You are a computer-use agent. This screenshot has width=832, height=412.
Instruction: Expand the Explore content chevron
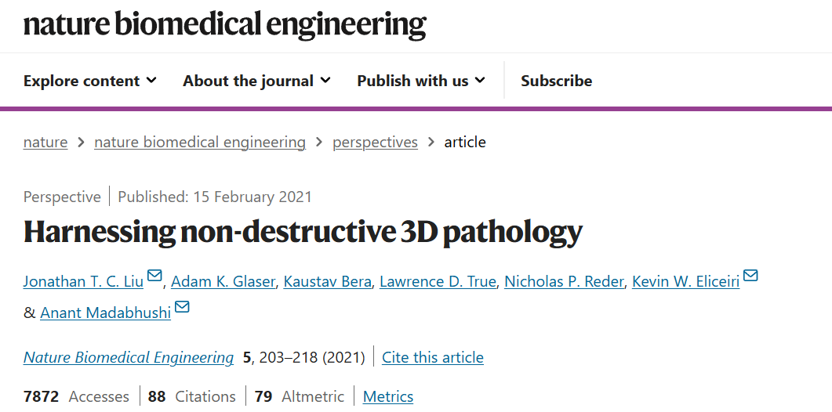(152, 81)
